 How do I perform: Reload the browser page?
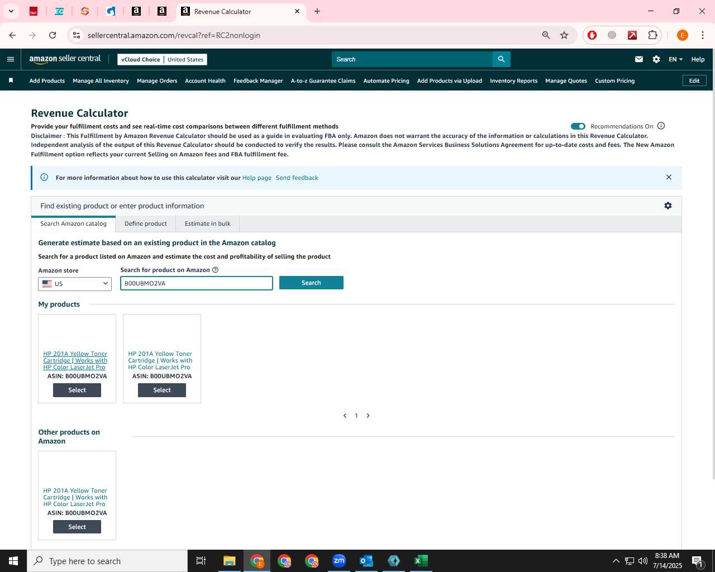[x=53, y=35]
